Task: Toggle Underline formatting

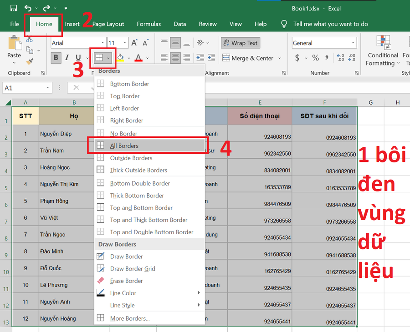Action: tap(78, 57)
